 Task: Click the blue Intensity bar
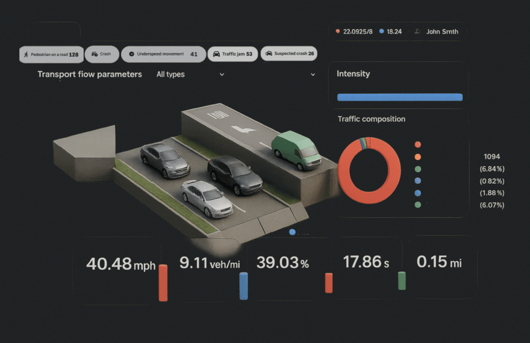(400, 97)
